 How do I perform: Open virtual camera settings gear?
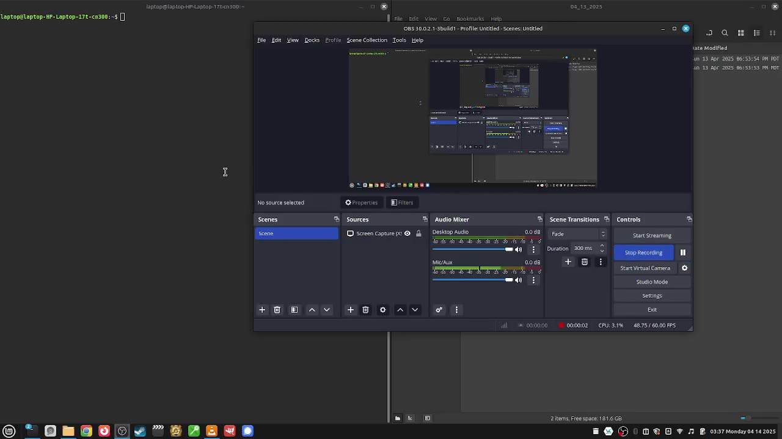684,268
